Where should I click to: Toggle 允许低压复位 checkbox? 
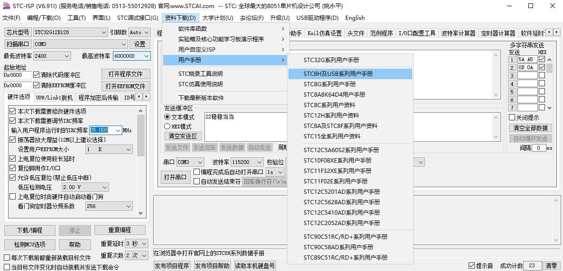pyautogui.click(x=12, y=178)
